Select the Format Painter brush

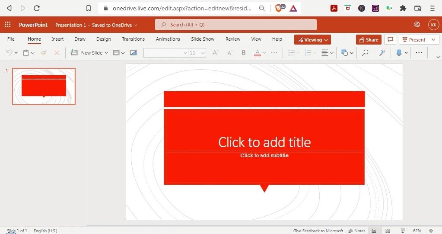(43, 52)
